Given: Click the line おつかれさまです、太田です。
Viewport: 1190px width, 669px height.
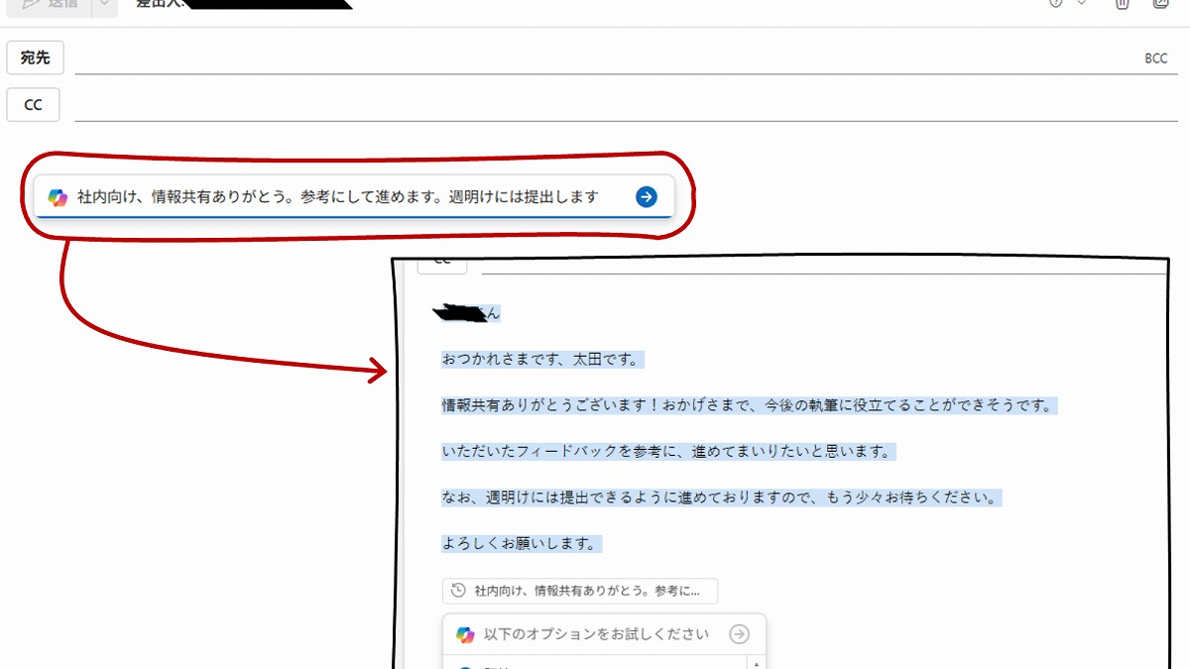Looking at the screenshot, I should click(x=543, y=360).
